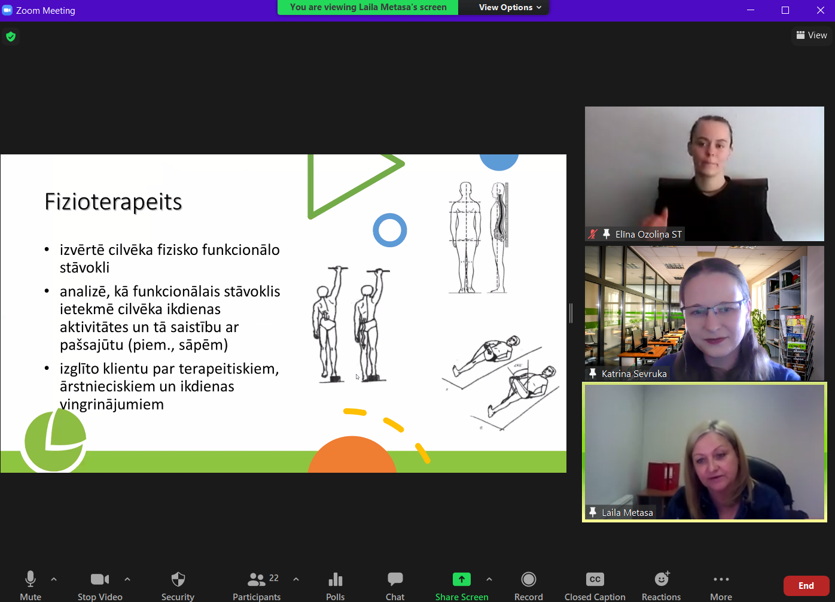Open audio options arrow beside Mute
This screenshot has width=835, height=602.
coord(54,579)
